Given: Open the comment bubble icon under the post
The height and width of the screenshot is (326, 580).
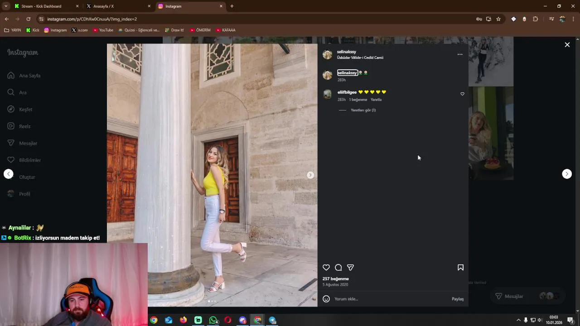Looking at the screenshot, I should [x=338, y=268].
